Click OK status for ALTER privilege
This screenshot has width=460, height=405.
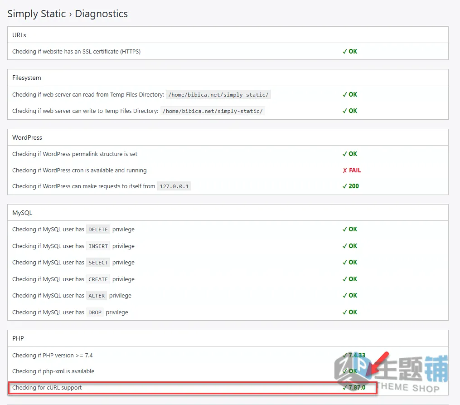(350, 296)
